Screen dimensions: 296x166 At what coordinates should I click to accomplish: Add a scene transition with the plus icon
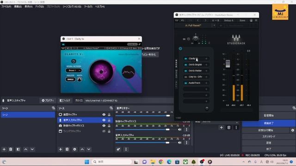coord(221,128)
